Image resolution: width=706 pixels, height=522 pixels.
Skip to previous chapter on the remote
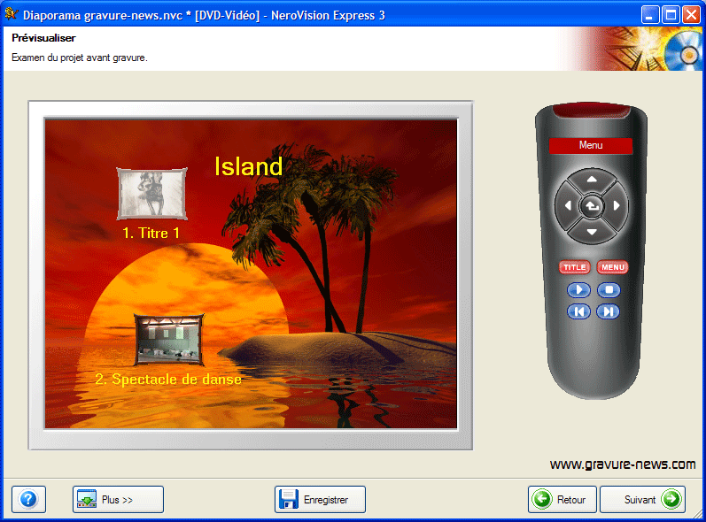pos(578,311)
